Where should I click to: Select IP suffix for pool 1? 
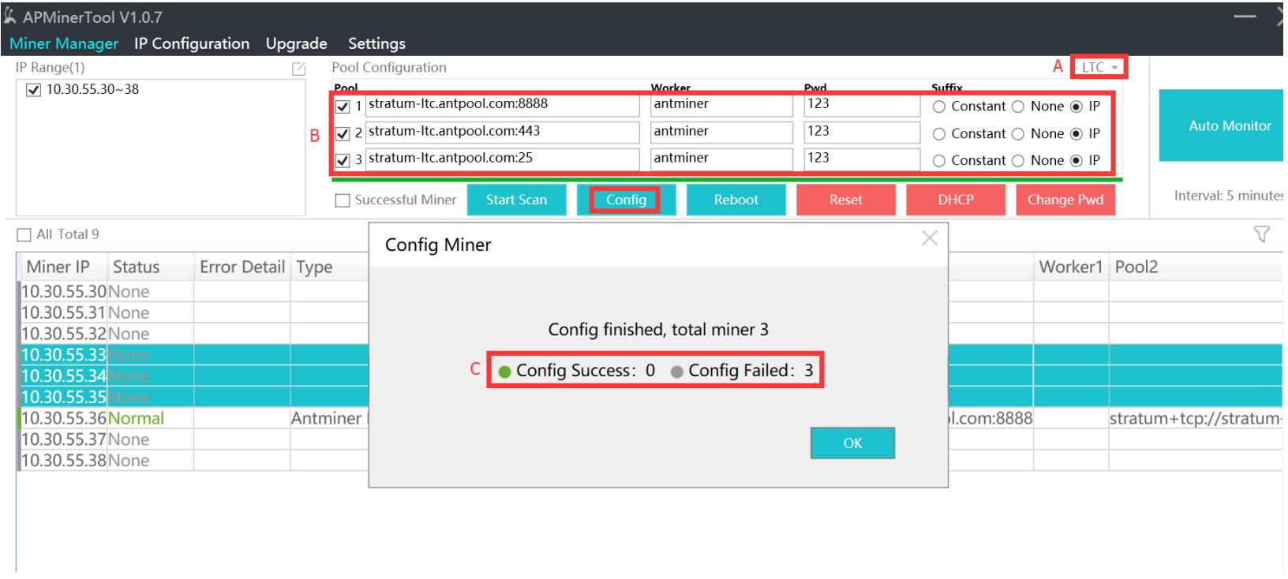tap(1076, 106)
